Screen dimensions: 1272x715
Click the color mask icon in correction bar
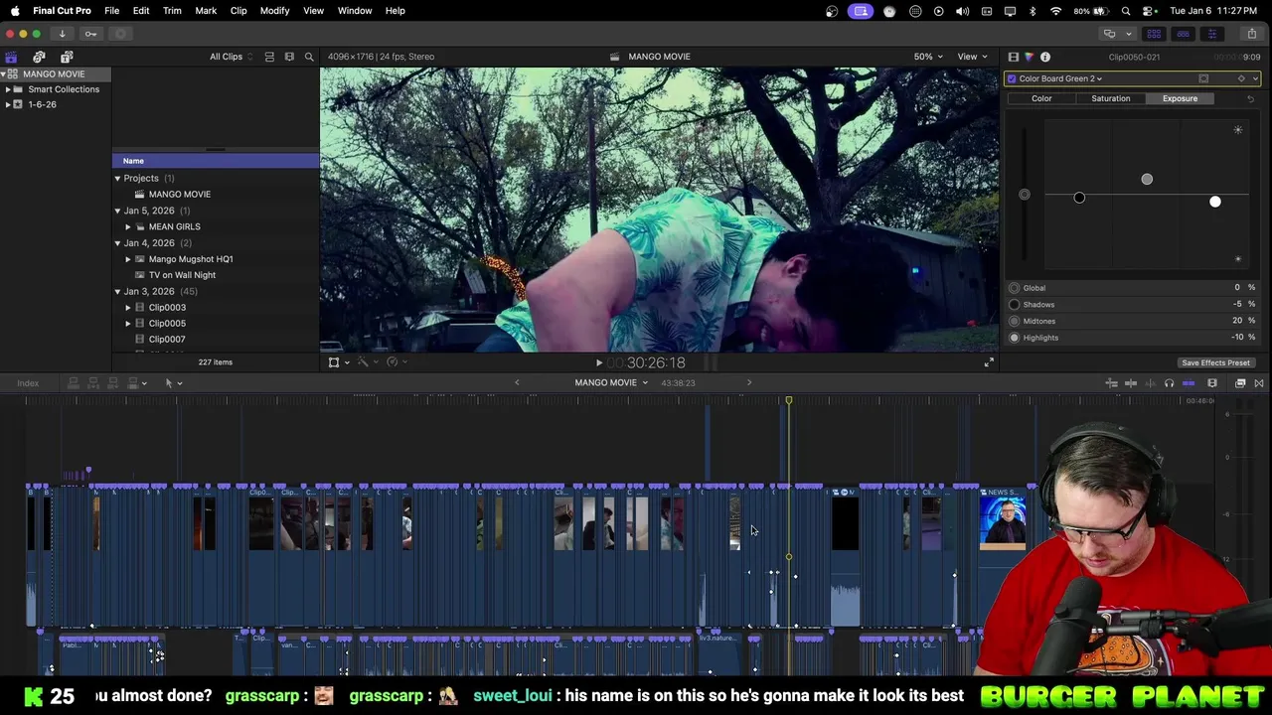[1203, 78]
